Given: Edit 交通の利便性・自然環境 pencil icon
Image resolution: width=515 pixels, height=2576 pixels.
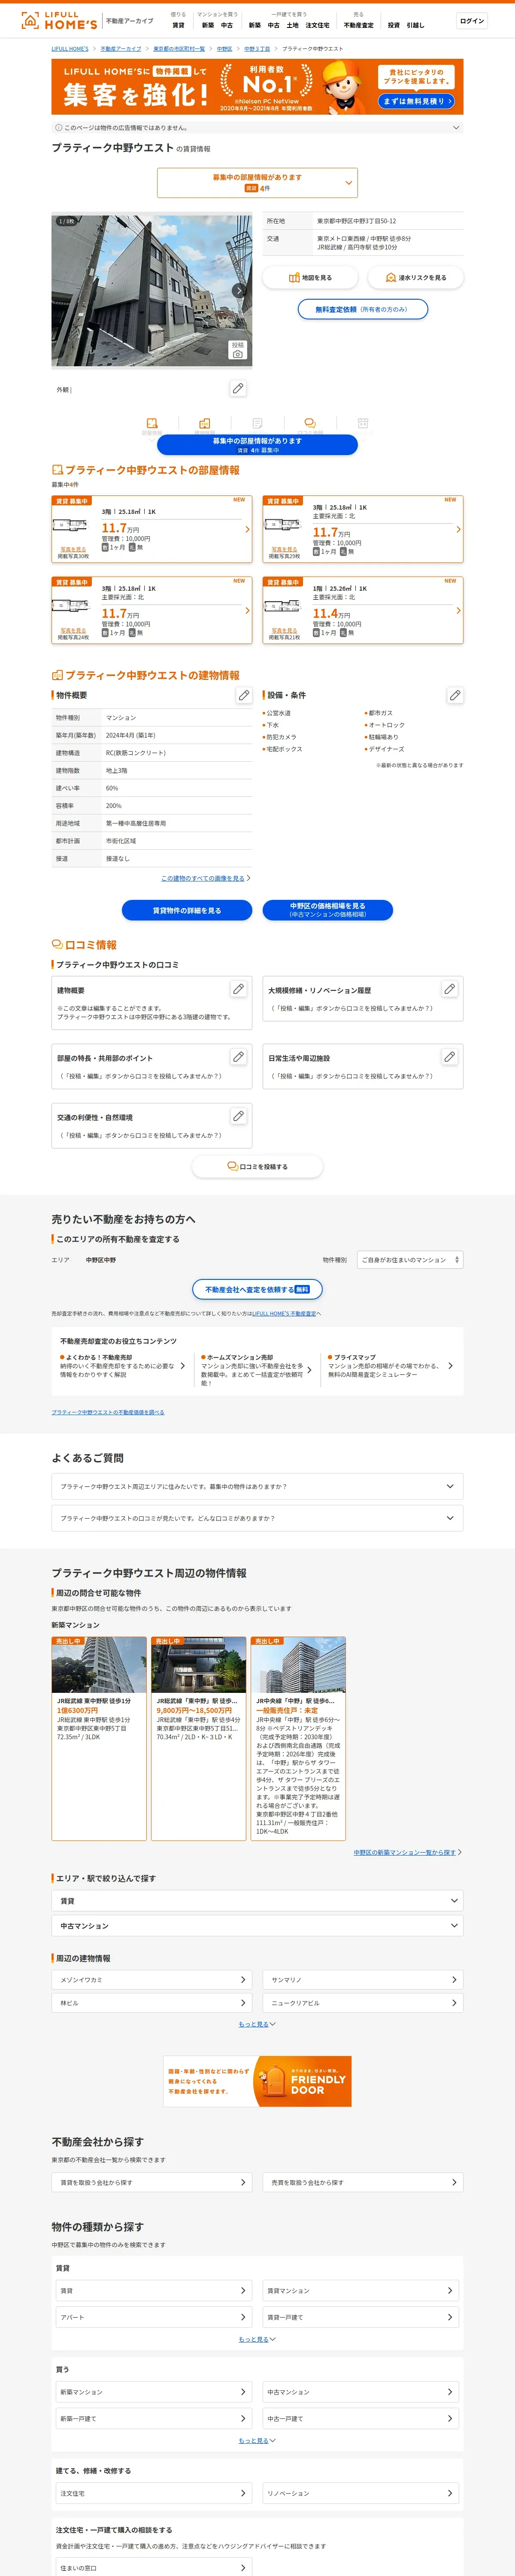Looking at the screenshot, I should [x=238, y=1116].
